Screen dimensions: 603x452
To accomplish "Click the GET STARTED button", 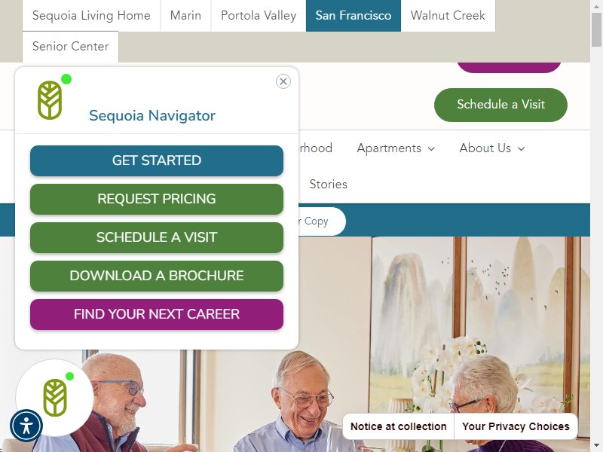I will (x=157, y=160).
